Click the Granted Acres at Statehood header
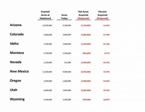This screenshot has height=112, width=145. point(45,15)
